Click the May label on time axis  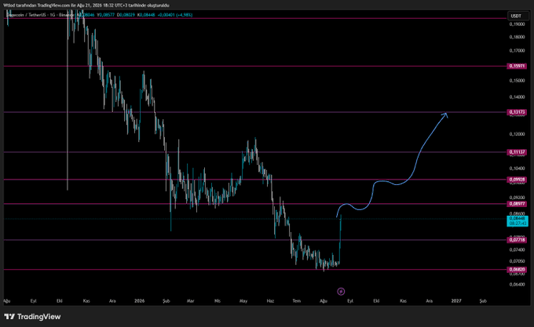click(x=243, y=301)
